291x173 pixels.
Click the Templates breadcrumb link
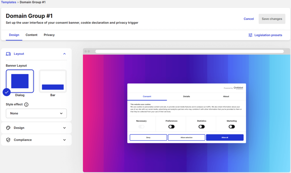click(9, 2)
